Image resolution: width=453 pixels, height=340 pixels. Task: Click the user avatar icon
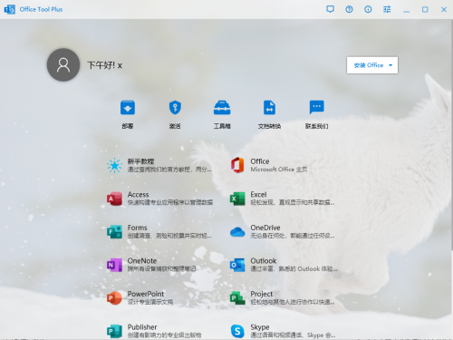point(63,64)
